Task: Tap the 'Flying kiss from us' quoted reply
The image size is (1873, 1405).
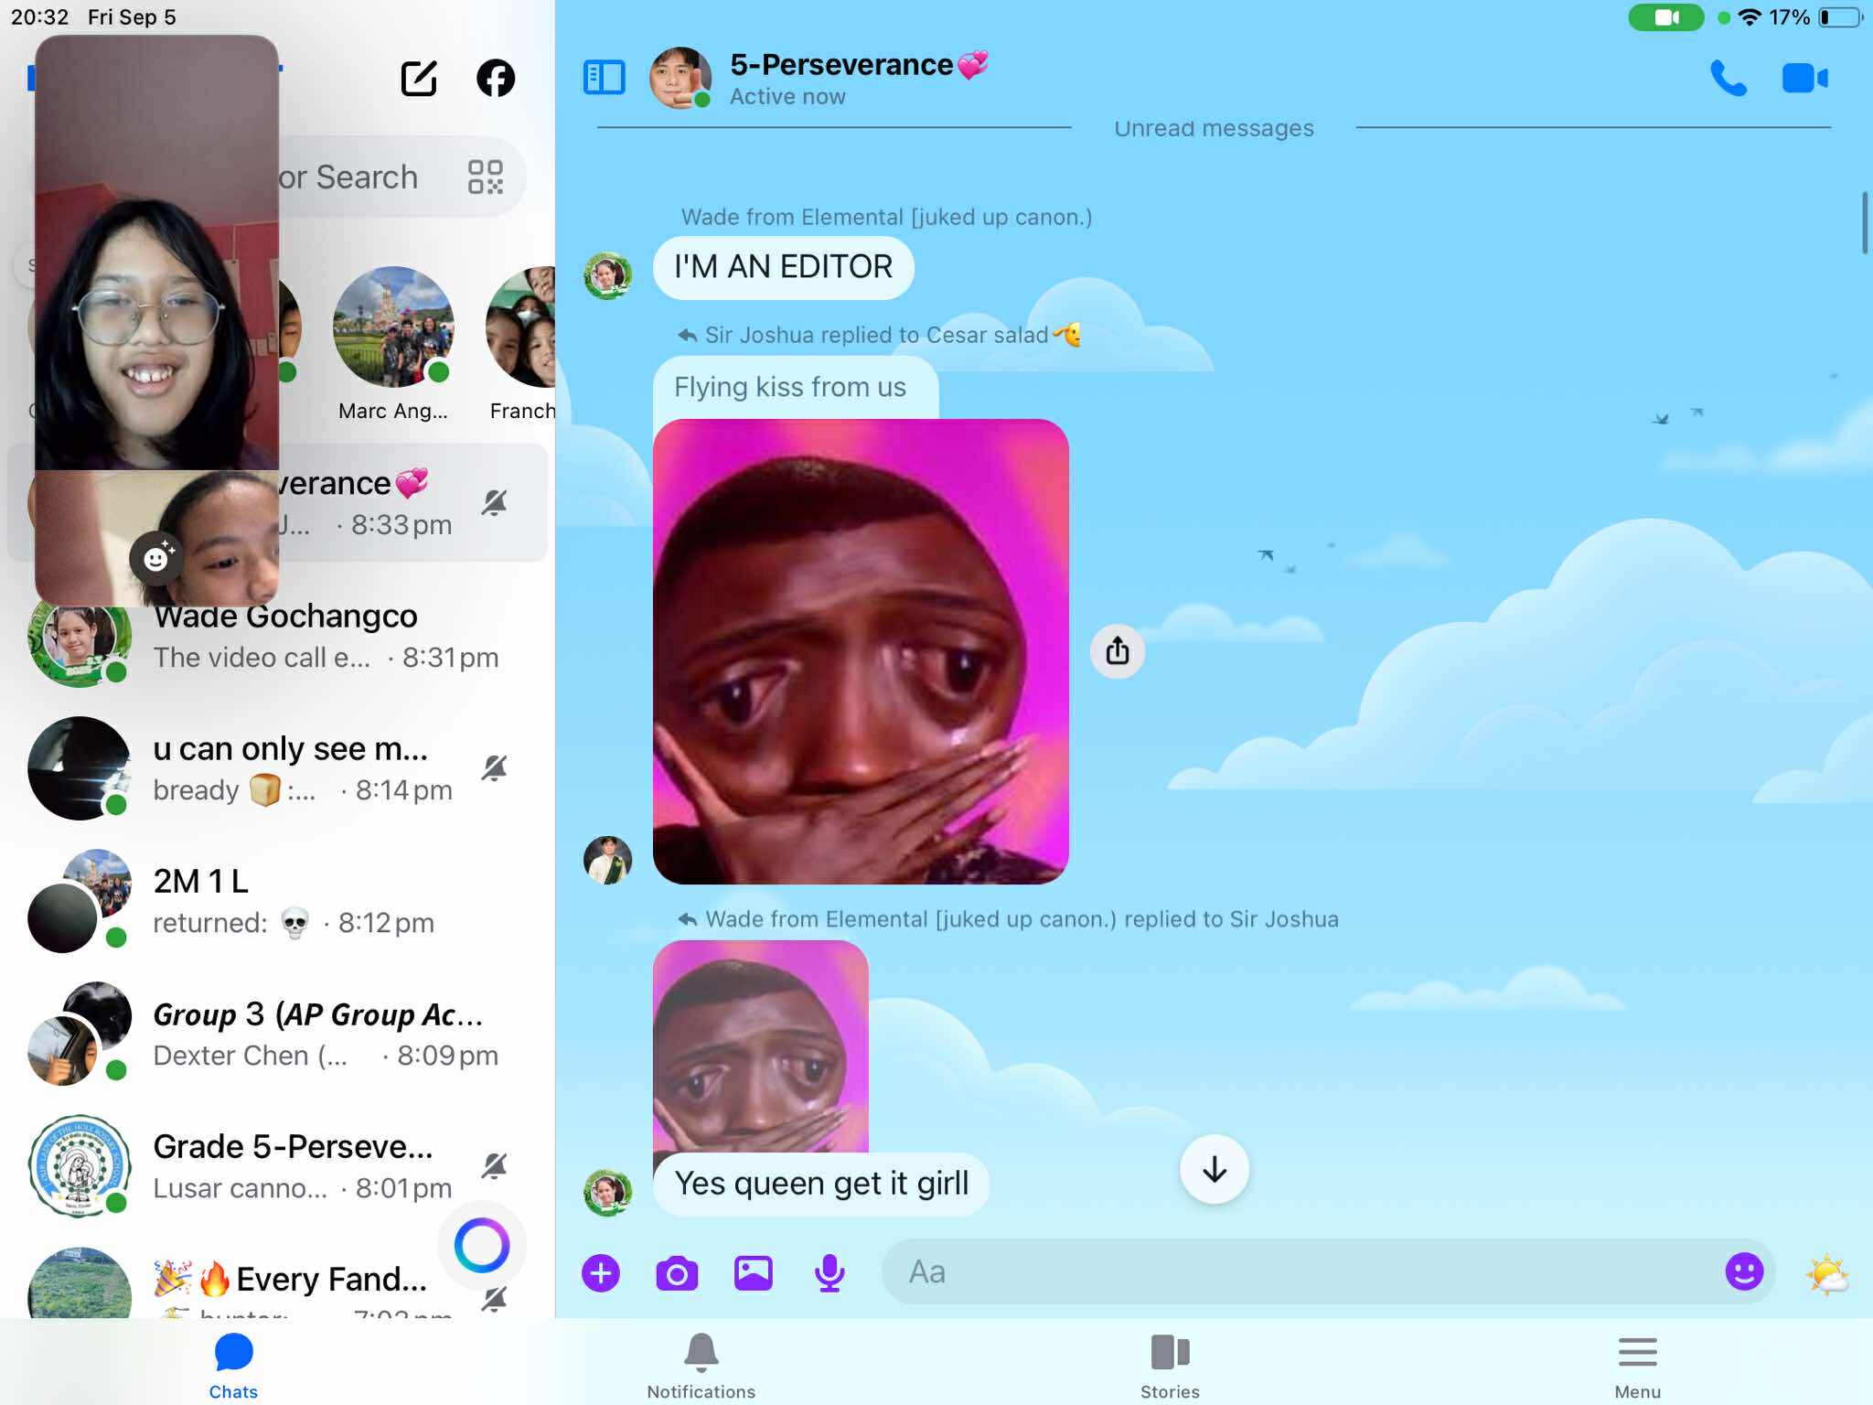Action: coord(796,387)
